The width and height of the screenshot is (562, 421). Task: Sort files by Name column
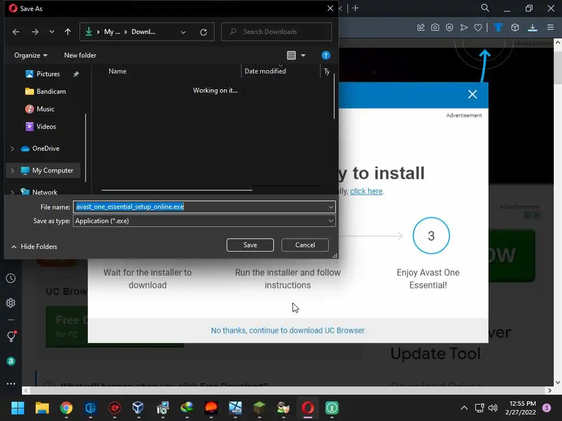[117, 71]
